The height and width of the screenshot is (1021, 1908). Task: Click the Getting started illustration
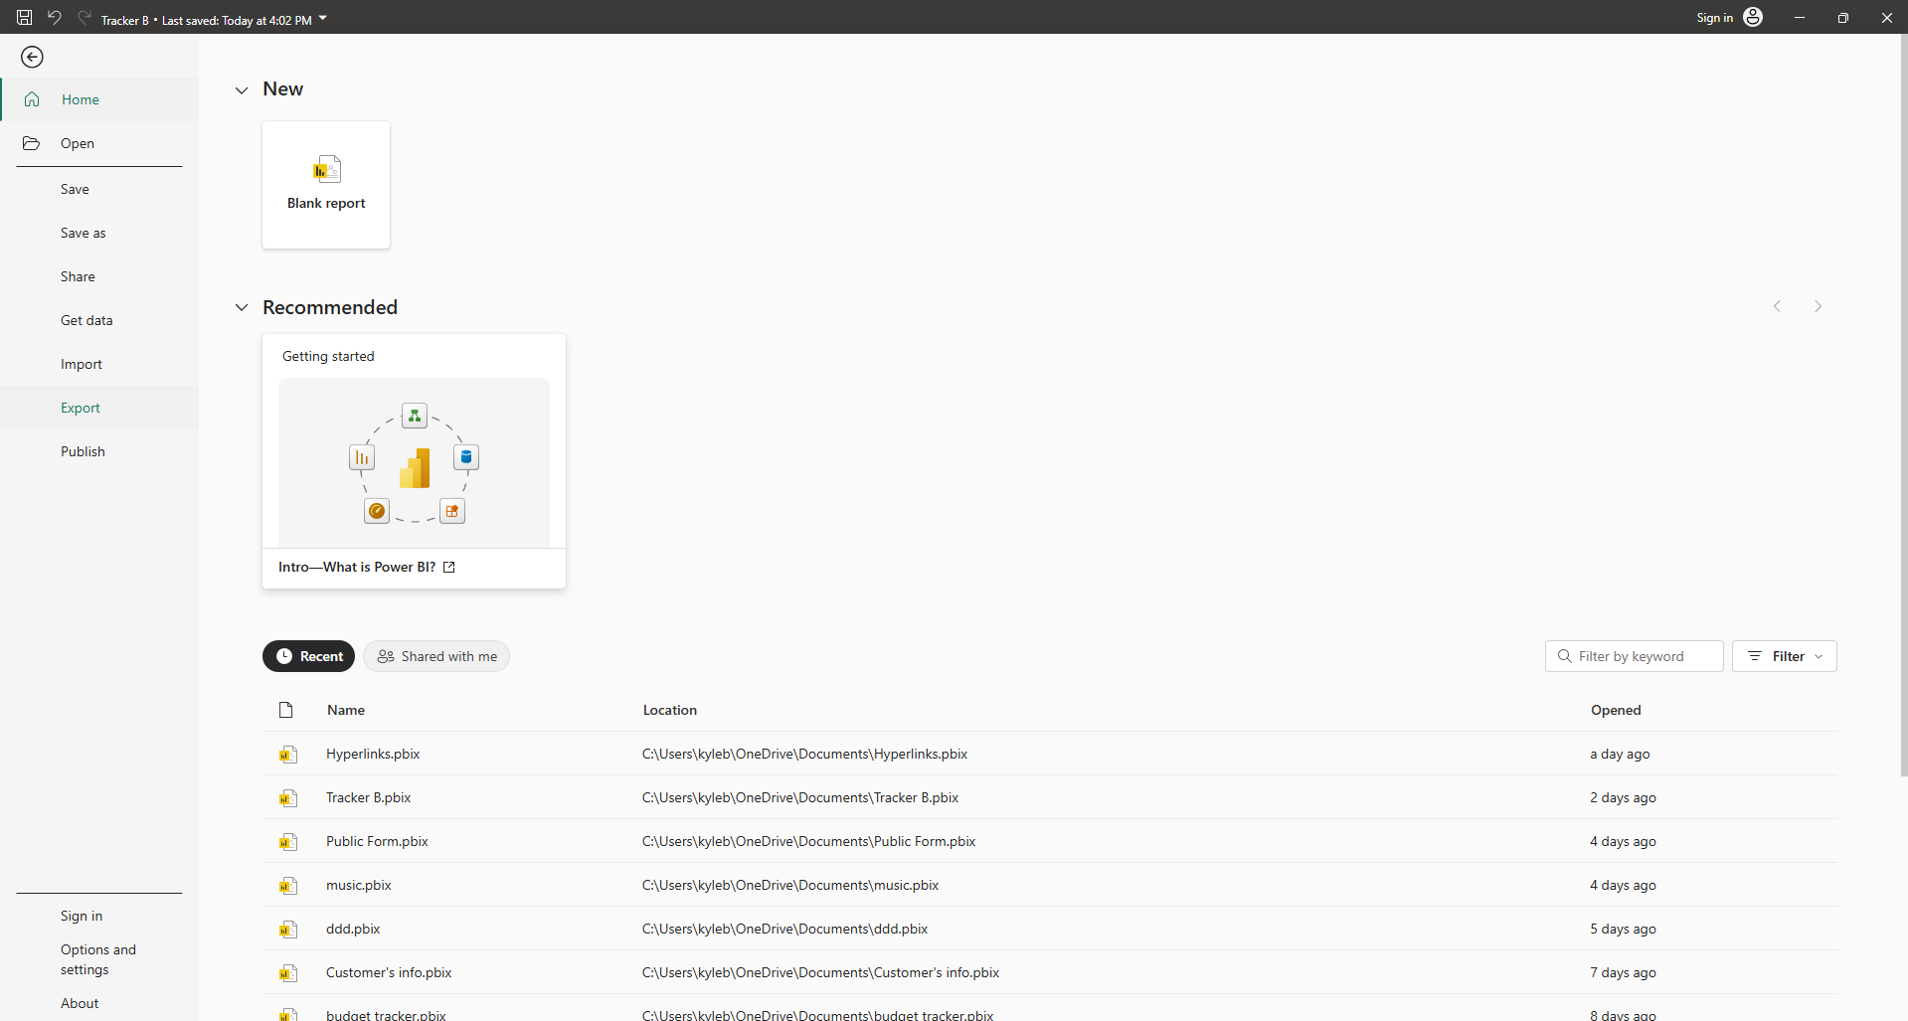tap(414, 462)
